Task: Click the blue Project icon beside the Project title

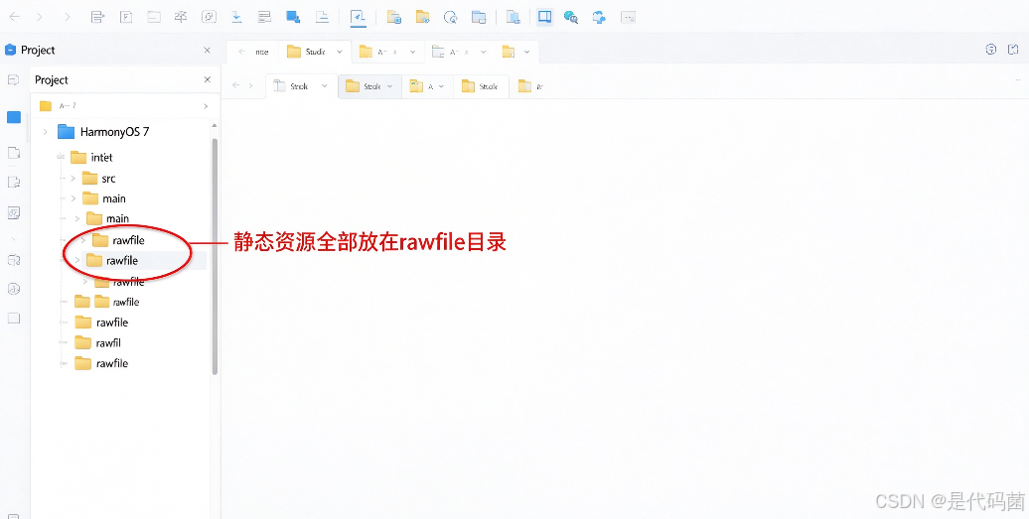Action: (10, 50)
